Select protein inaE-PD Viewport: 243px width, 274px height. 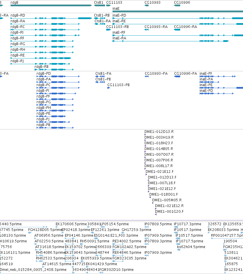(206, 91)
